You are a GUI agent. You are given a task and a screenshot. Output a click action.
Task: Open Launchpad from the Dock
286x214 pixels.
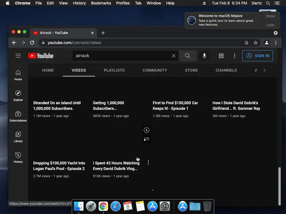91,206
